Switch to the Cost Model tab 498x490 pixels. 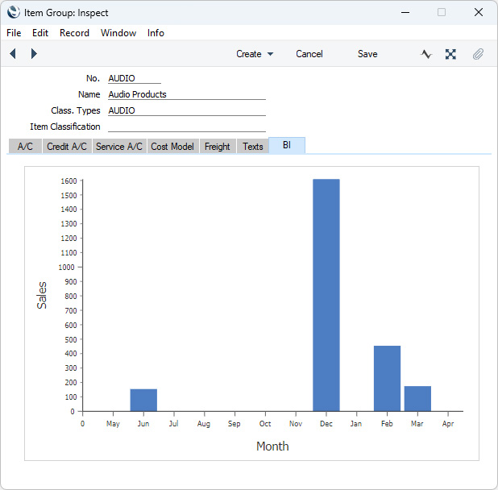[x=172, y=147]
